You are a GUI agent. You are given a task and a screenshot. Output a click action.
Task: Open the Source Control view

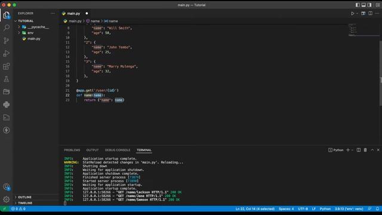click(7, 41)
